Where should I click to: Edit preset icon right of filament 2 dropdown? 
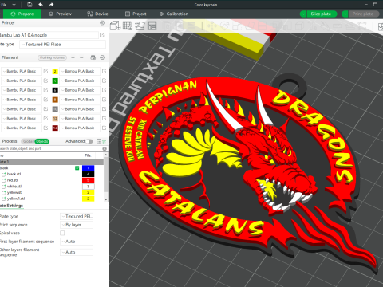click(104, 71)
